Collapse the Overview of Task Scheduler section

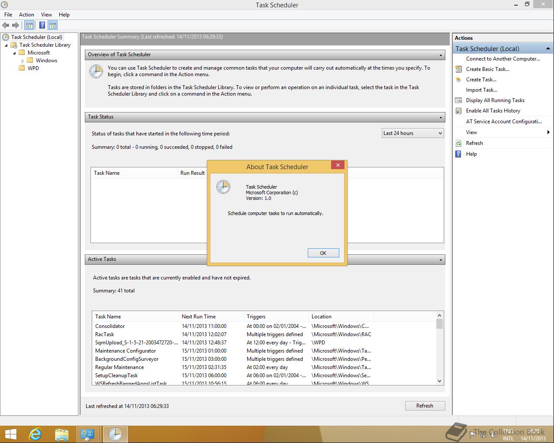441,55
